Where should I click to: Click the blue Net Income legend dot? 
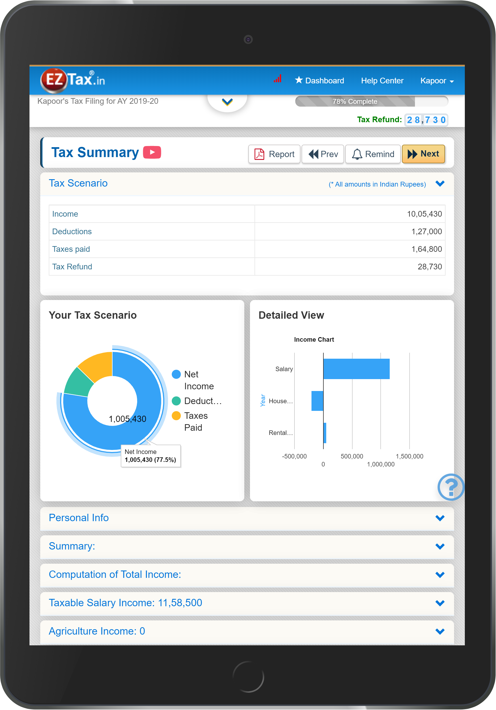coord(176,374)
